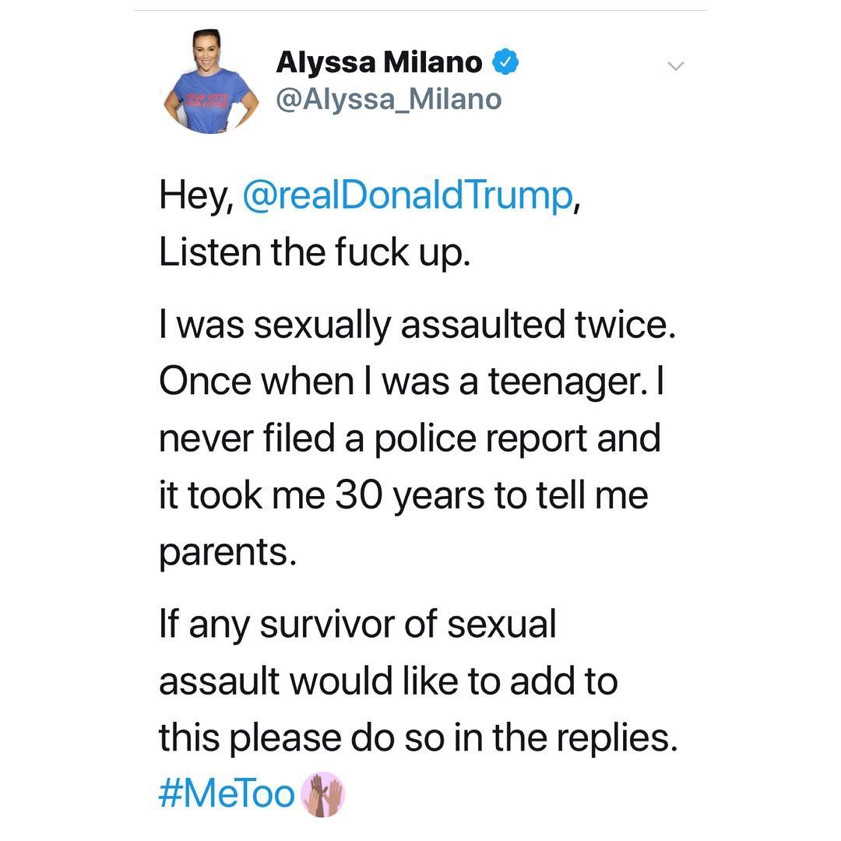Click the line "I was sexually assaulted twice."

coord(417,324)
